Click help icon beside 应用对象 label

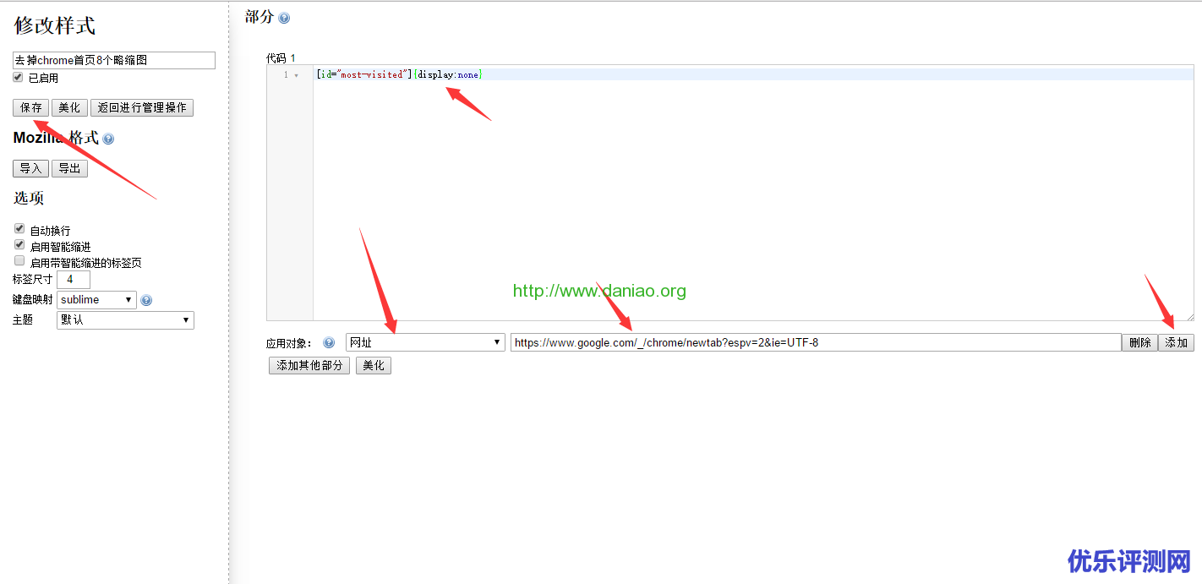(x=329, y=343)
